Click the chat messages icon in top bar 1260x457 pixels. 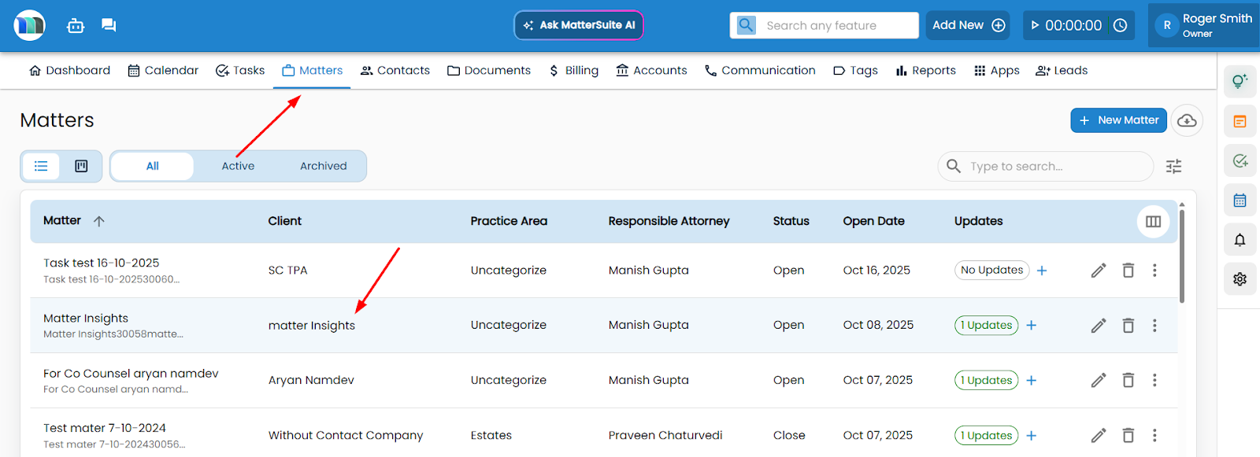coord(109,25)
